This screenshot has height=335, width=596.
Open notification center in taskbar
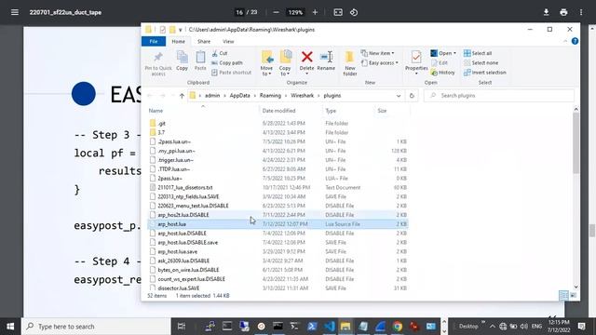[x=581, y=327]
